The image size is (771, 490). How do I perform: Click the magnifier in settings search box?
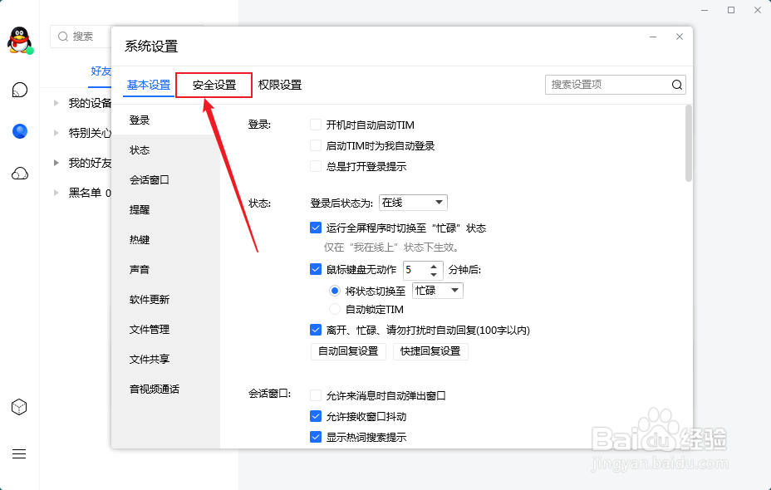click(x=677, y=85)
